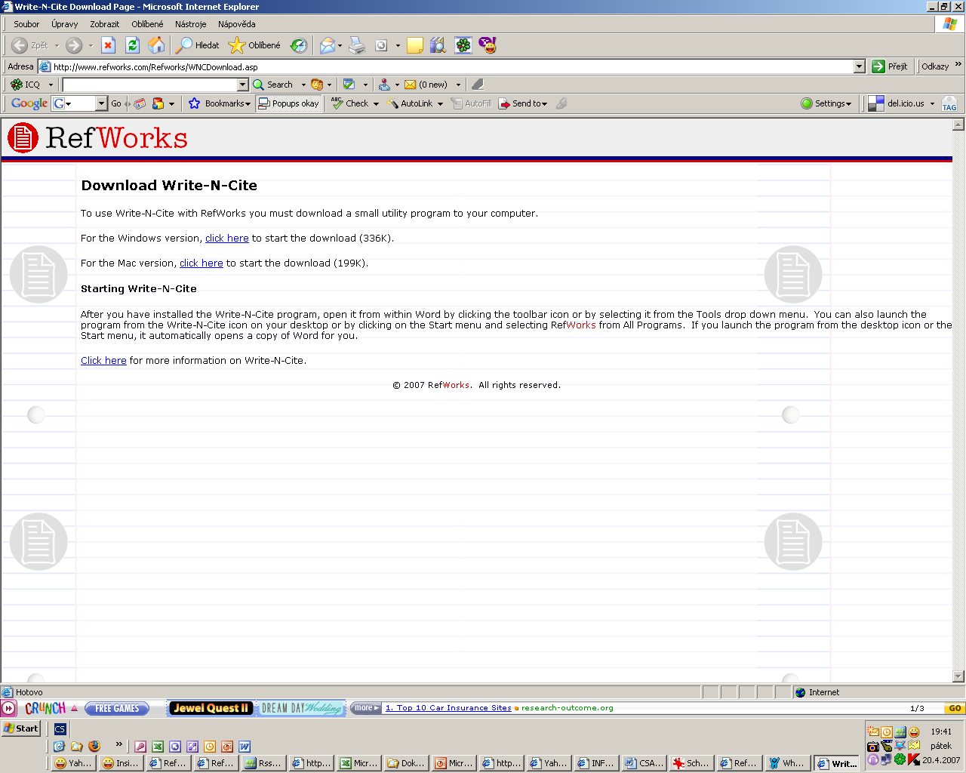Open the AutoLink dropdown arrow
Viewport: 966px width, 773px height.
[440, 103]
